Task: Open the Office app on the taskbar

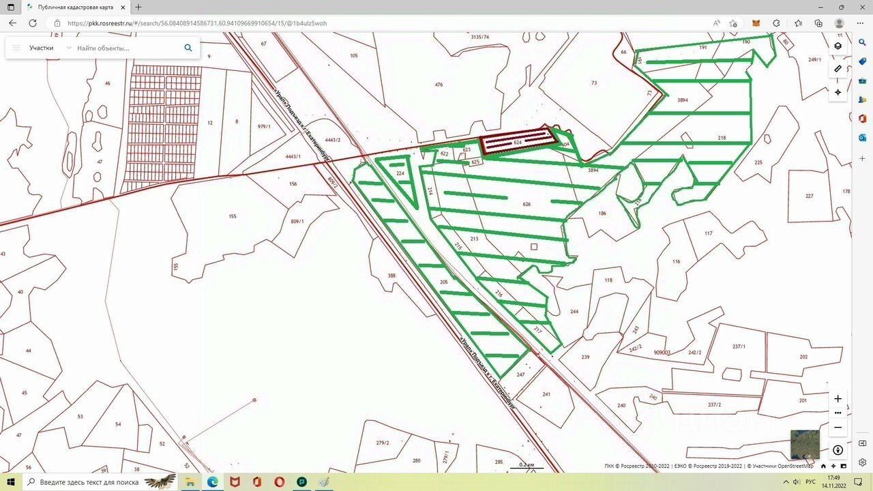Action: (x=257, y=482)
